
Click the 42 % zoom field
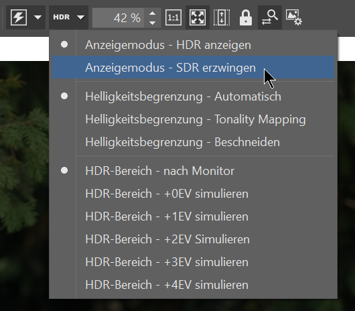coord(118,17)
